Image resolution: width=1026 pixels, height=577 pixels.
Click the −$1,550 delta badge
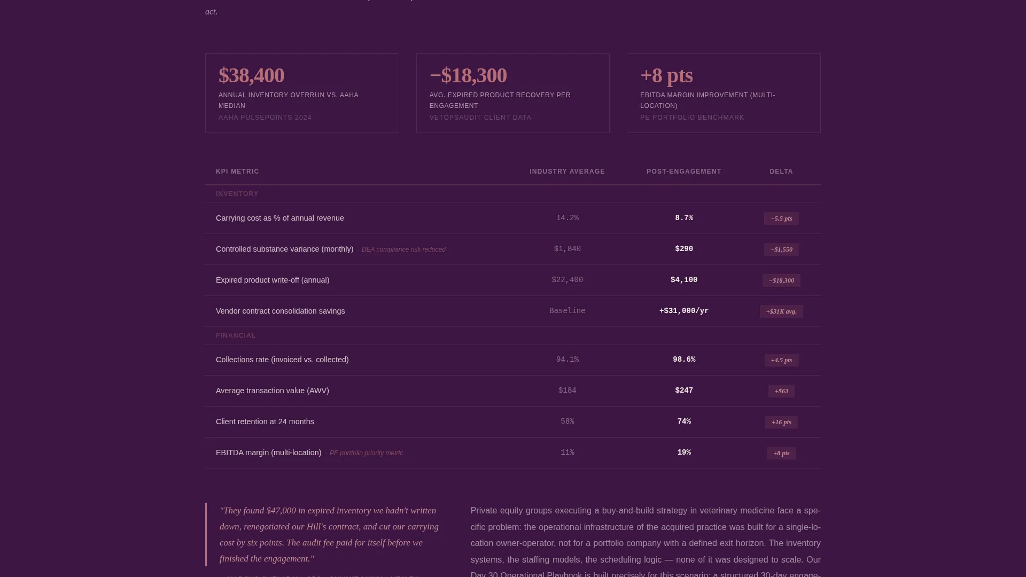[781, 249]
